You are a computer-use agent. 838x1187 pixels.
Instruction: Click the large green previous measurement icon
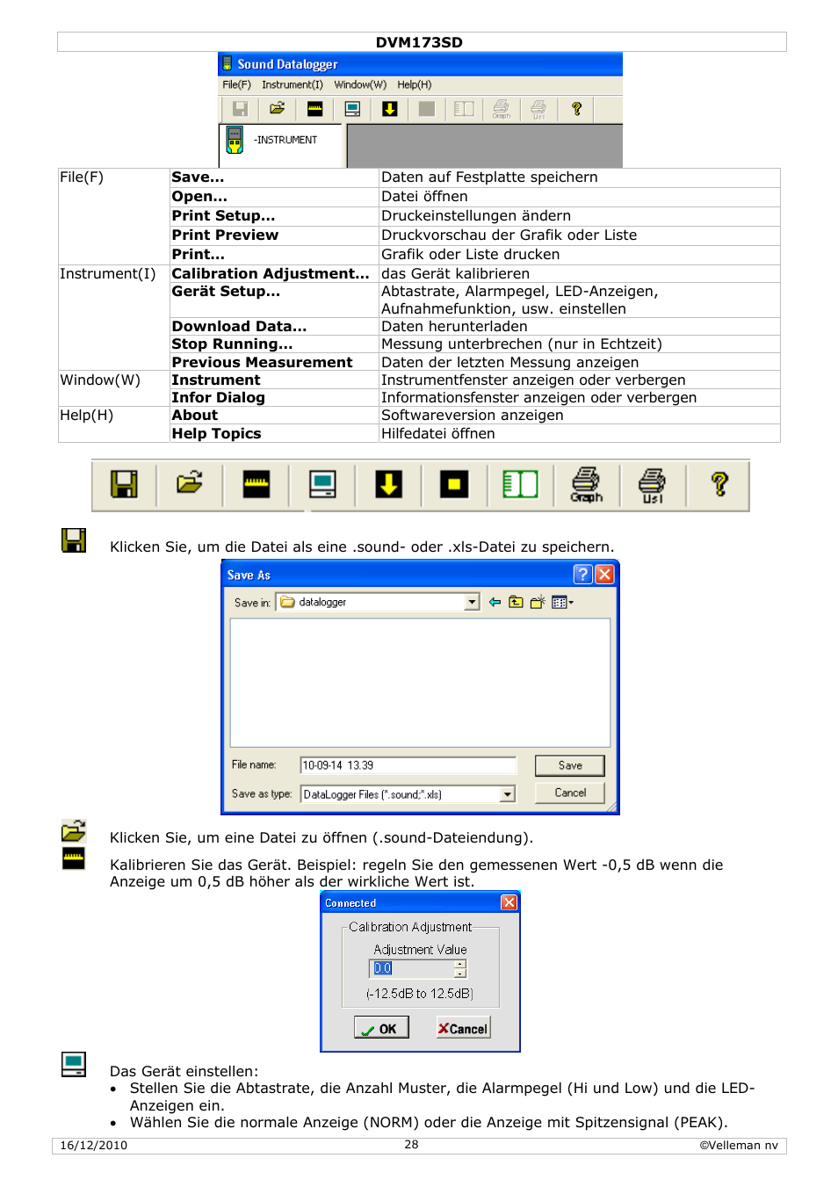[x=520, y=484]
